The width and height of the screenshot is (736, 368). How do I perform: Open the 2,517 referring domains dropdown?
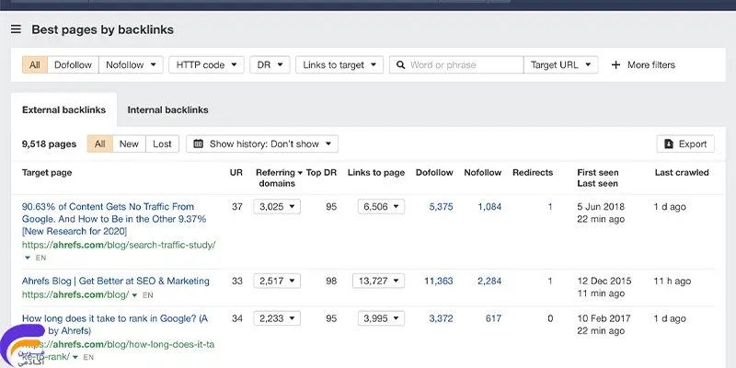(277, 282)
